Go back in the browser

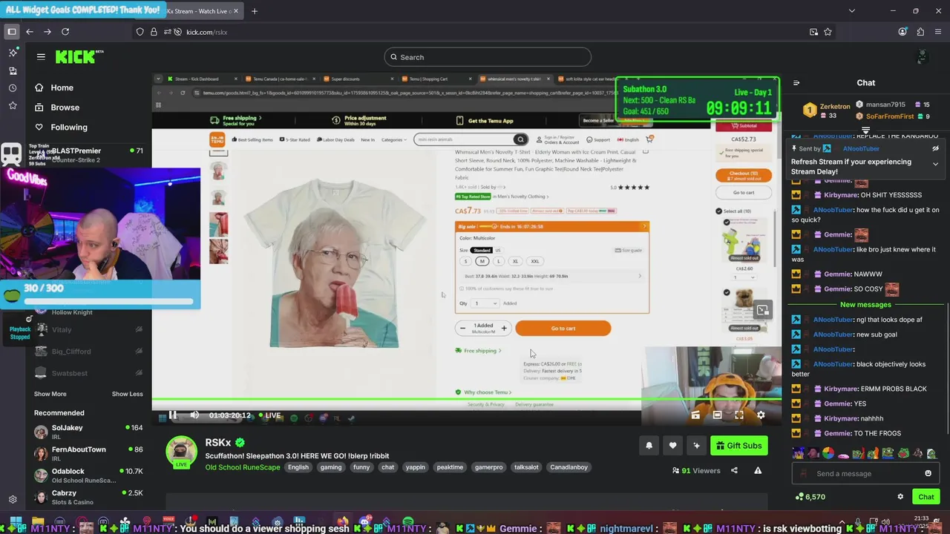point(30,32)
